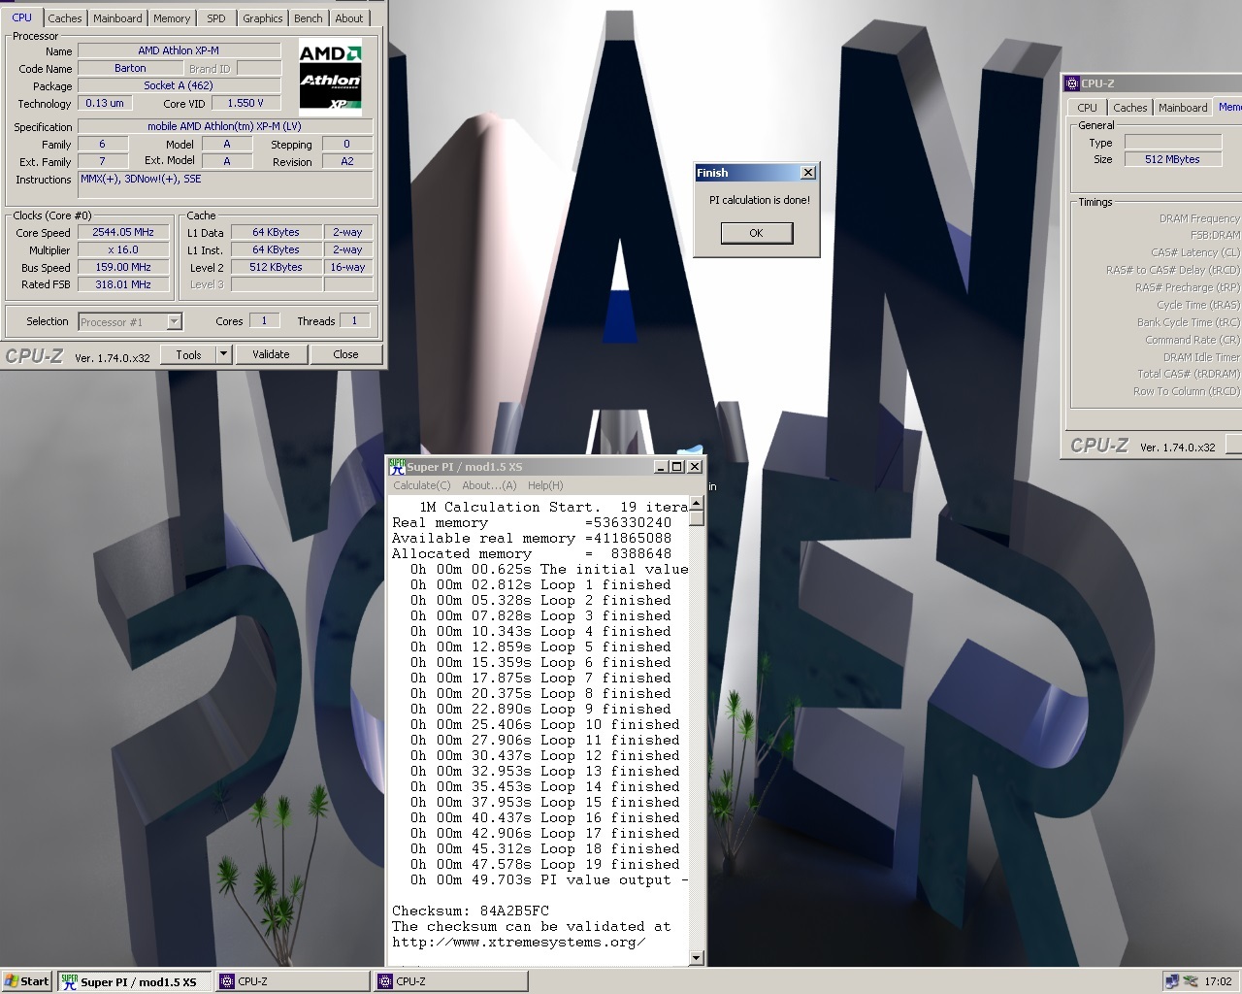Select the Memory tab in the second CPU-Z window
Image resolution: width=1242 pixels, height=994 pixels.
coord(1229,107)
